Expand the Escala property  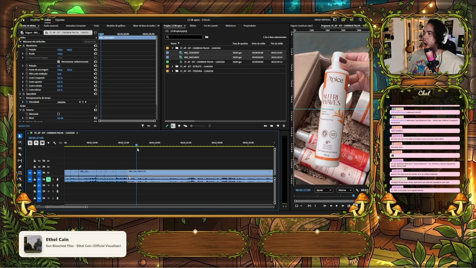tap(23, 54)
